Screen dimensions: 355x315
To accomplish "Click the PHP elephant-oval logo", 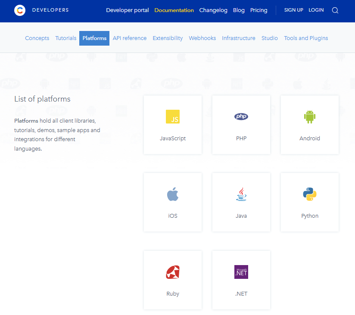I will click(241, 117).
